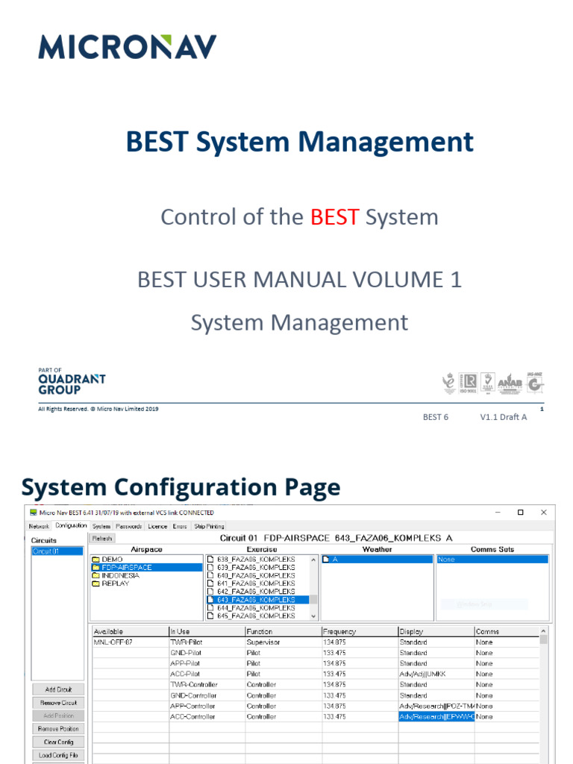Viewport: 573px width, 764px height.
Task: Maximize the Micro Nav BEST window
Action: point(520,513)
